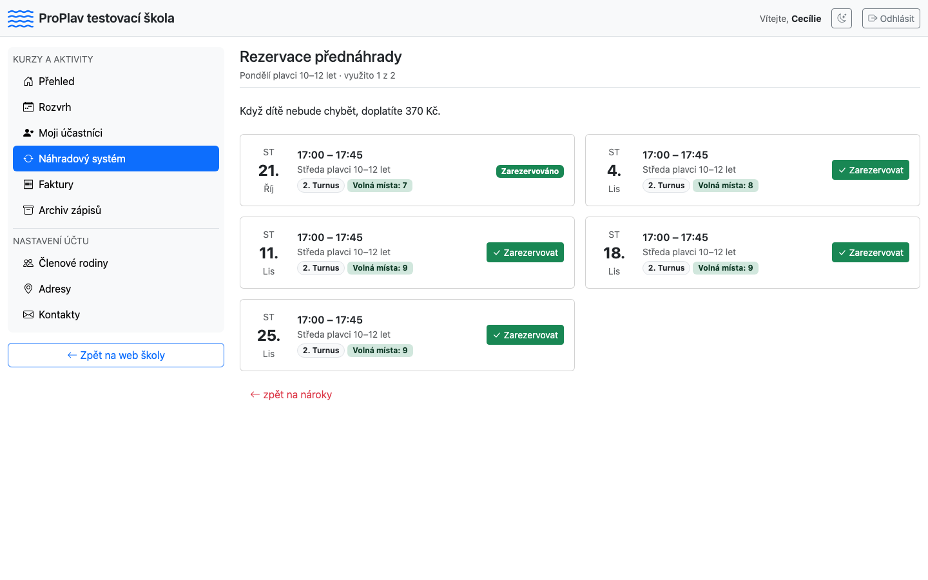This screenshot has width=928, height=580.
Task: Click the date 21. Říj on first card
Action: (x=269, y=170)
